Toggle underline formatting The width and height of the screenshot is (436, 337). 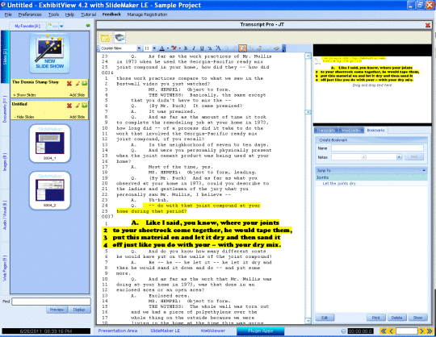[202, 48]
